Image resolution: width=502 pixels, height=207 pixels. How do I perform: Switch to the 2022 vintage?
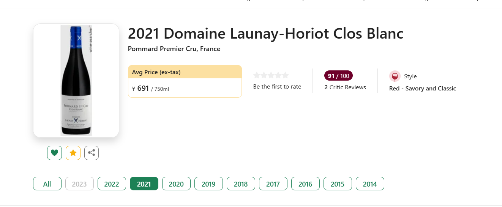[112, 184]
